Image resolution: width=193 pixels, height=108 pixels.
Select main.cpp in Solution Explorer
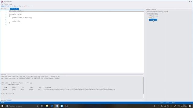coord(153,20)
